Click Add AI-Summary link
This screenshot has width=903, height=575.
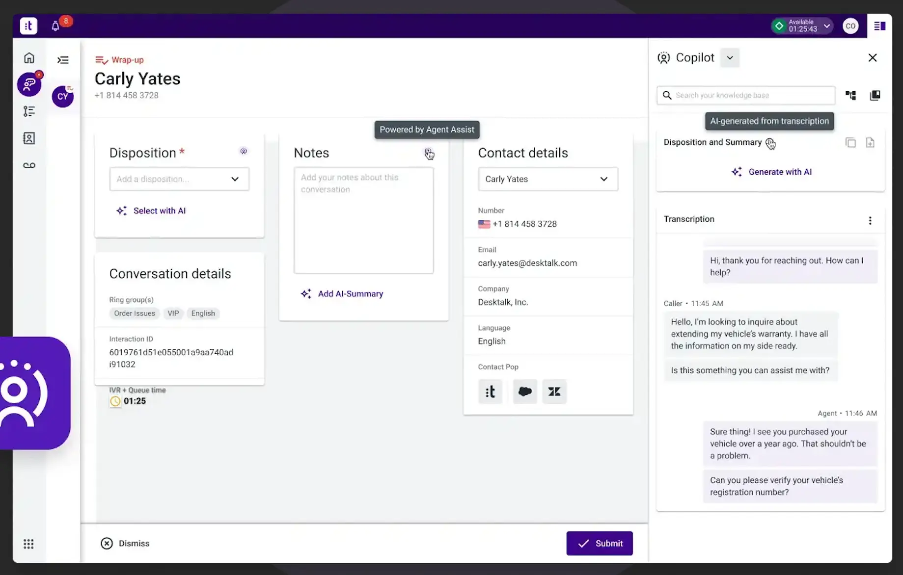click(x=342, y=294)
